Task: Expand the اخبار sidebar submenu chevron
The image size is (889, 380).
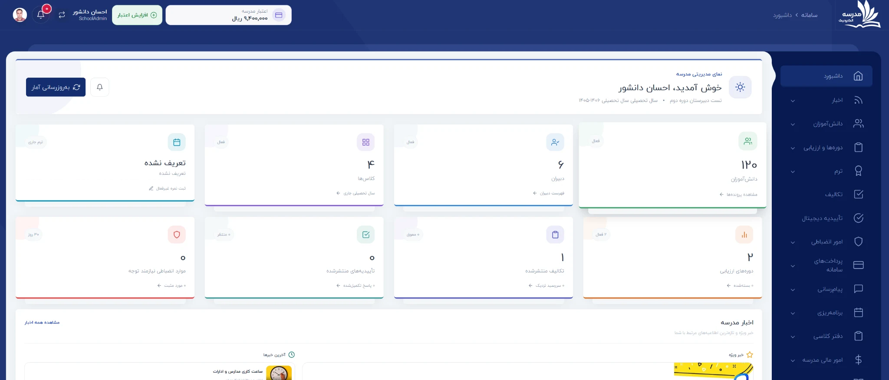Action: coord(793,101)
